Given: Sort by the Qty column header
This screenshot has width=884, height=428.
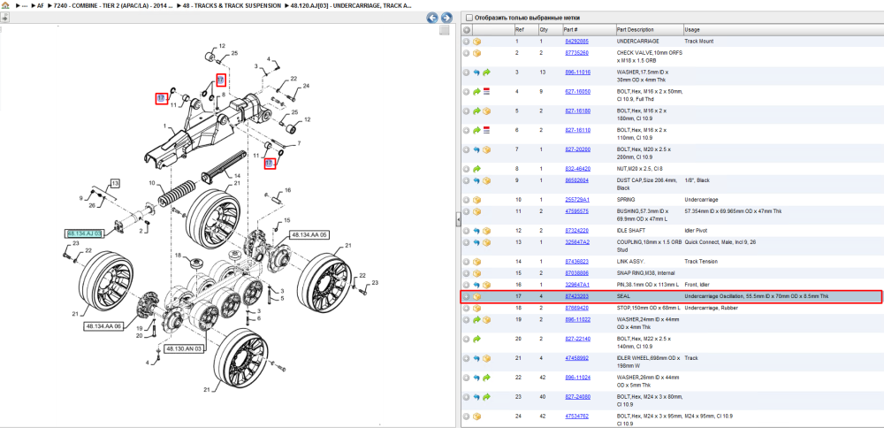Looking at the screenshot, I should pyautogui.click(x=549, y=29).
